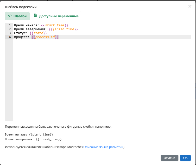
Task: Click the hint 'Переменные должны быть заключены в фигурные скобки'
Action: point(50,127)
